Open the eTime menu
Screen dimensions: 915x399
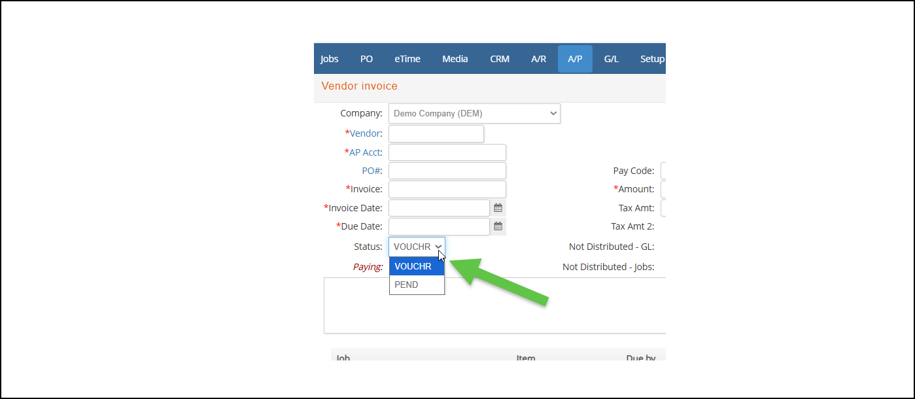pos(407,59)
